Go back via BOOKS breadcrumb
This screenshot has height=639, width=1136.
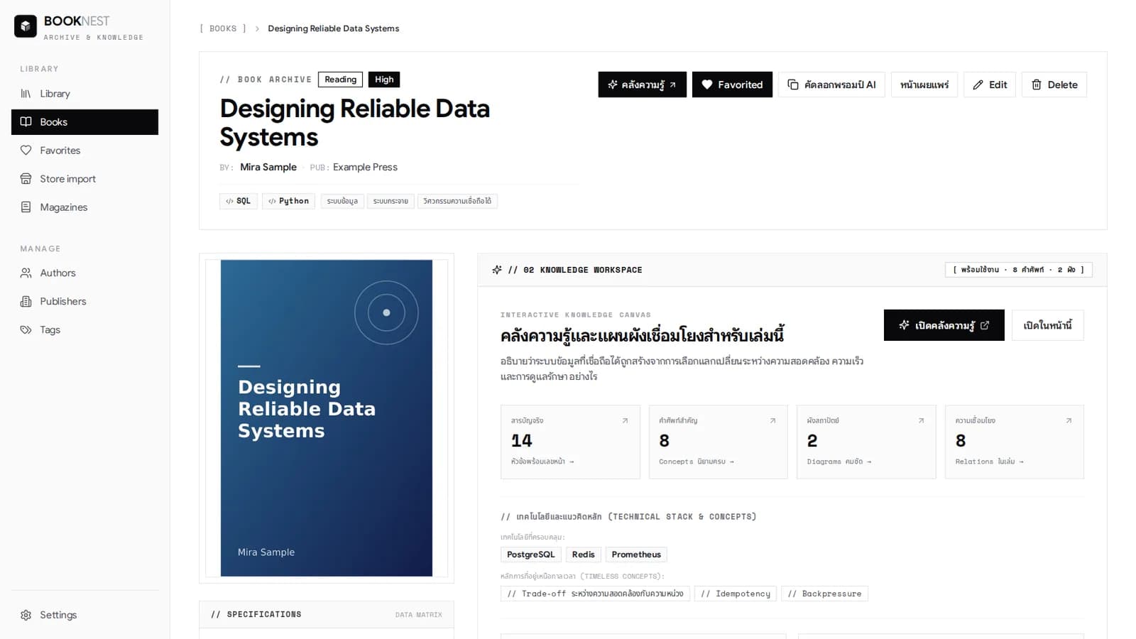pyautogui.click(x=223, y=28)
